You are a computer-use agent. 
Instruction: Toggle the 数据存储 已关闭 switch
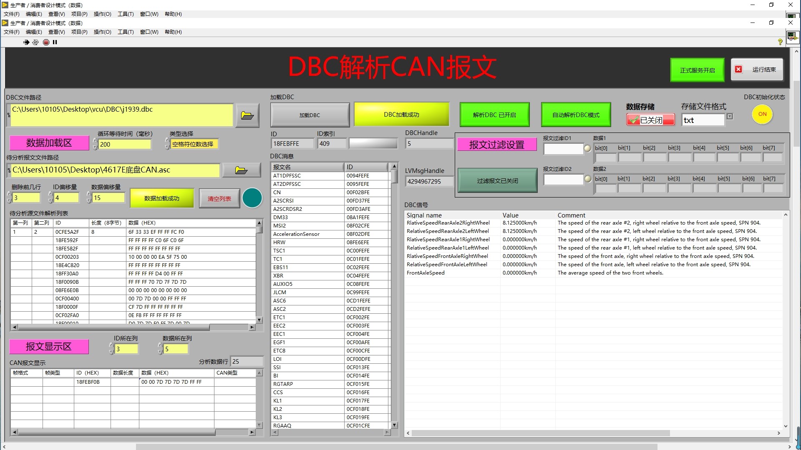[x=650, y=120]
